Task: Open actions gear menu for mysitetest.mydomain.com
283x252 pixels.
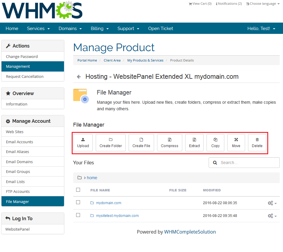Action: pos(272,216)
